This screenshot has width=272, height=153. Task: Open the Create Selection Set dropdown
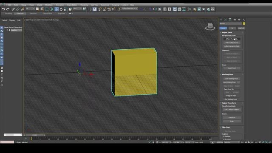(130, 8)
